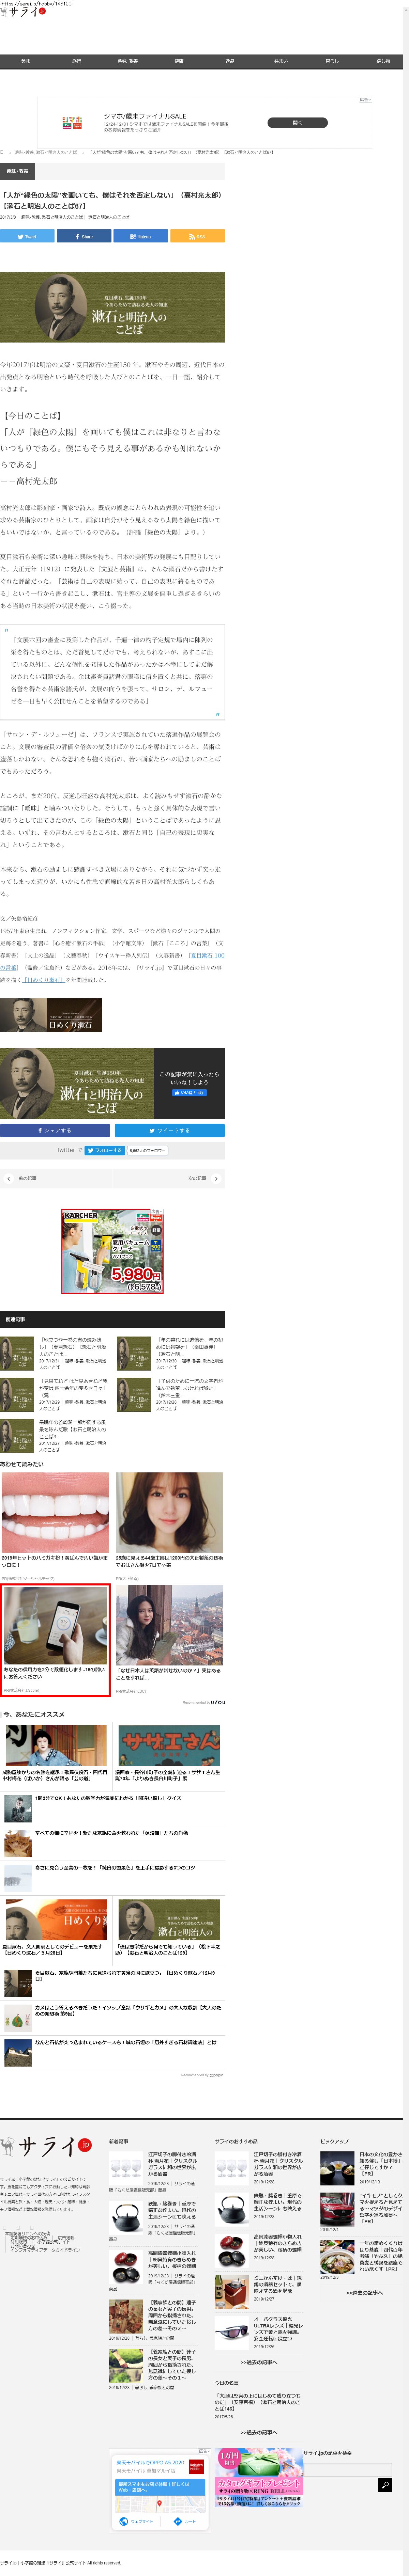Open the 旅行 navigation menu item
This screenshot has height=2576, width=409.
76,61
